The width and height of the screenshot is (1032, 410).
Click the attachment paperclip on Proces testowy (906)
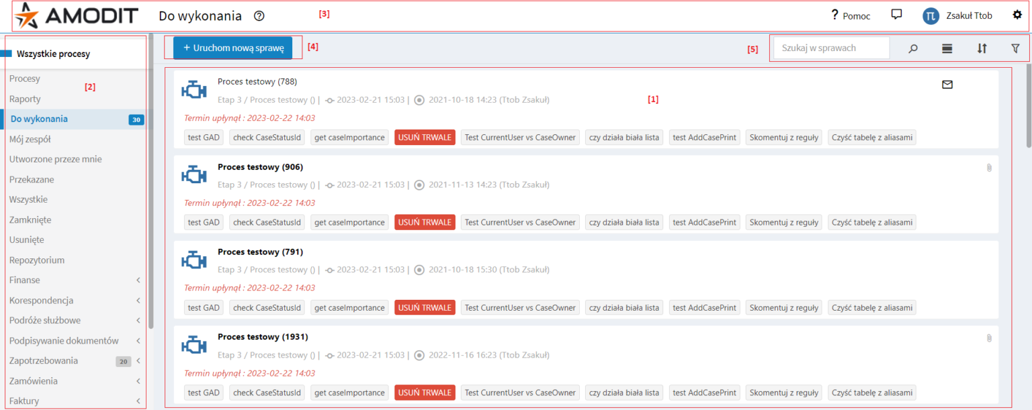pos(989,168)
